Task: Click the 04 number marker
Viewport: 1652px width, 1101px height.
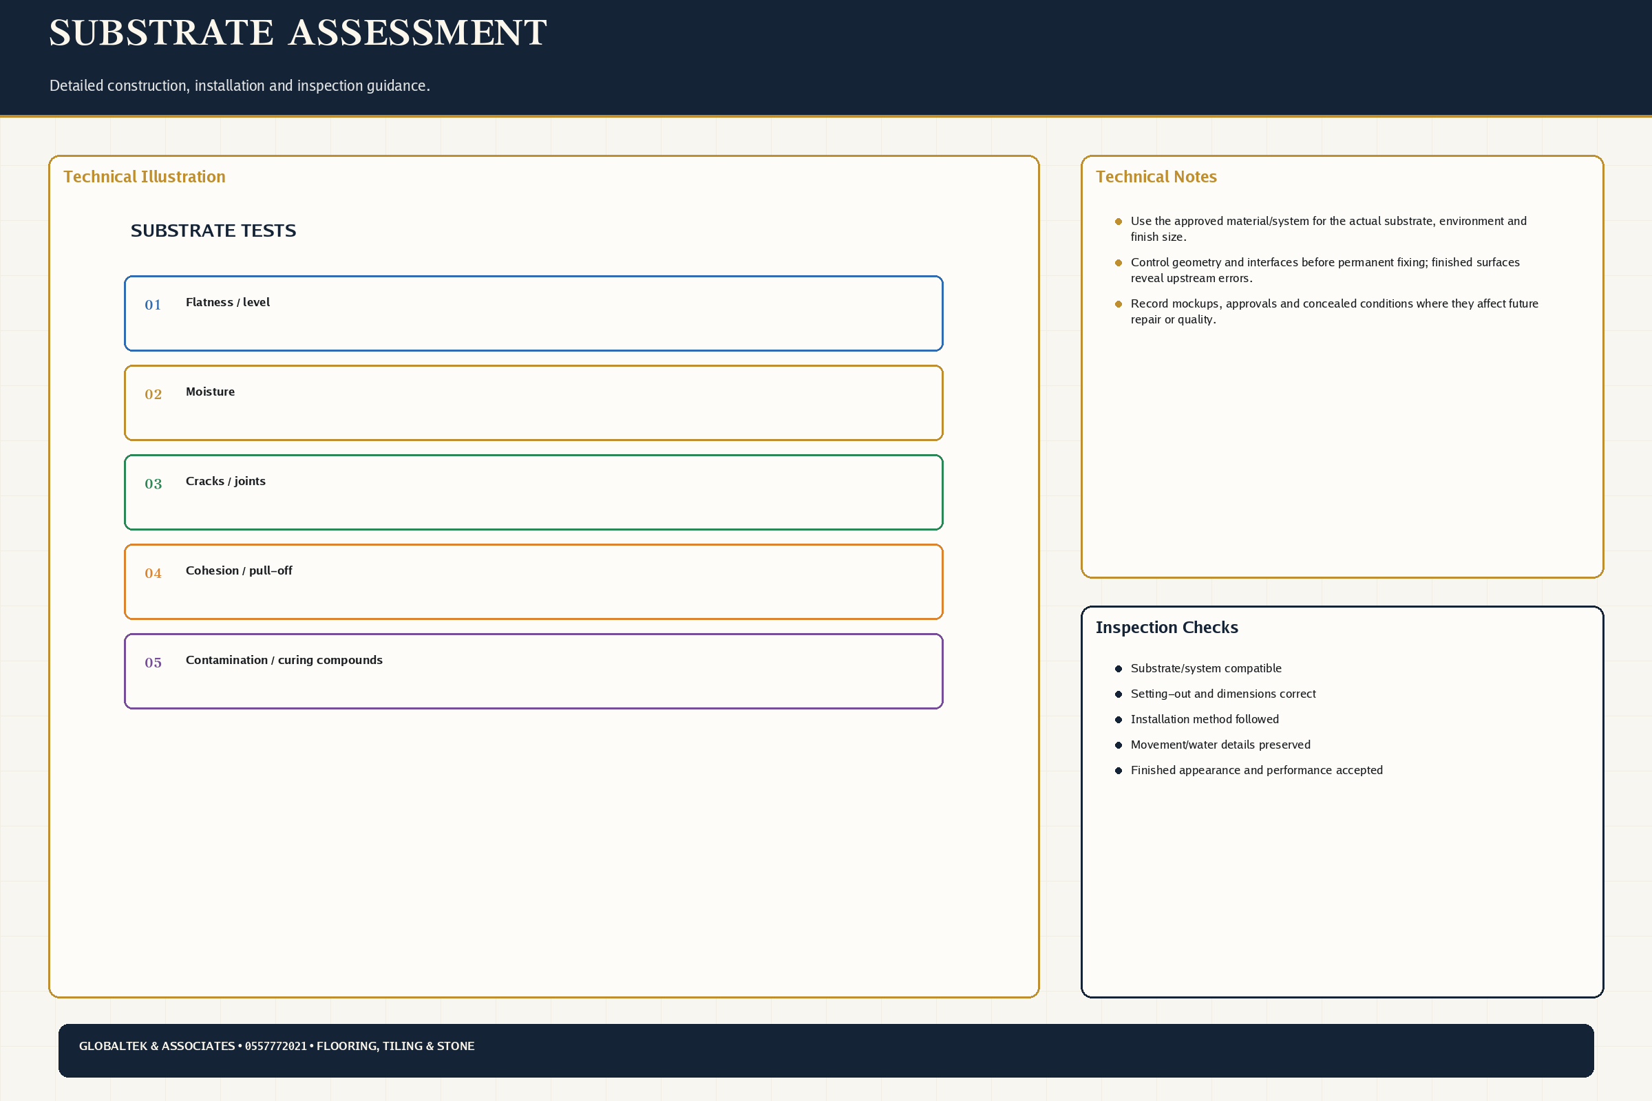Action: [153, 574]
